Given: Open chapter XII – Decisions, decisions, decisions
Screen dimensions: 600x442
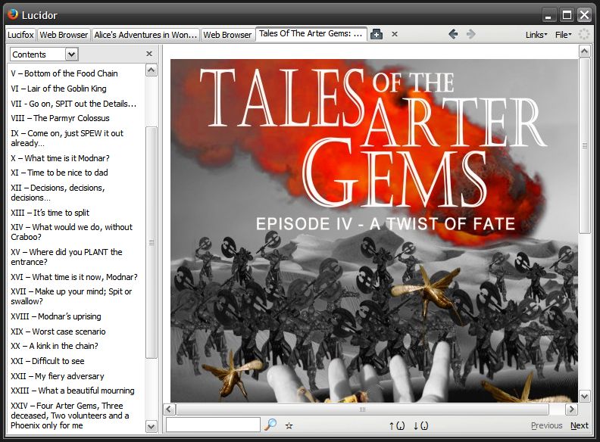Looking at the screenshot, I should (x=58, y=193).
